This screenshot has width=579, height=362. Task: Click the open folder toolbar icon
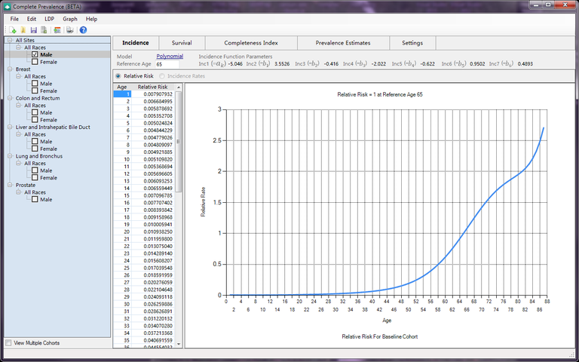[23, 30]
